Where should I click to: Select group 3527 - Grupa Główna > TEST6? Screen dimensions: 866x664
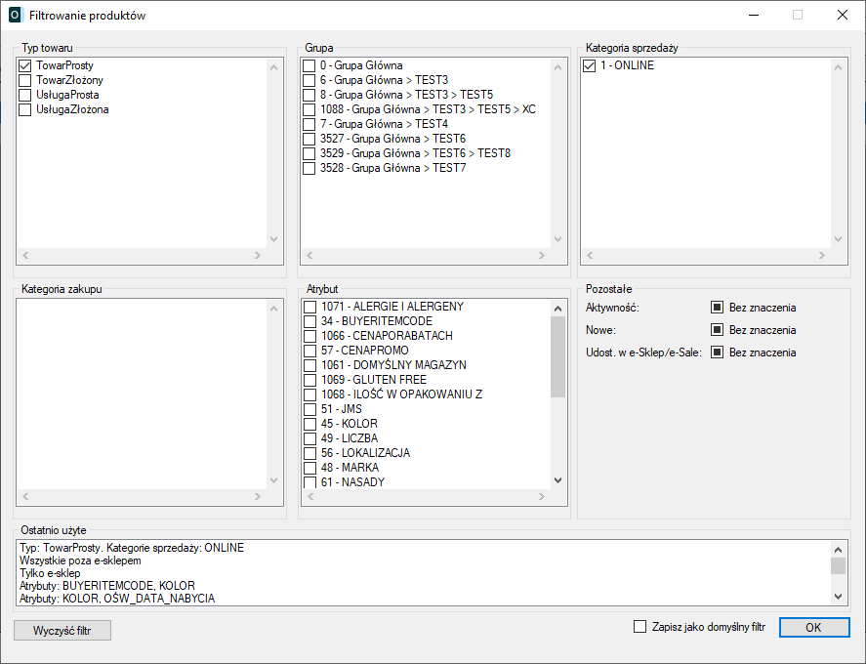[309, 139]
